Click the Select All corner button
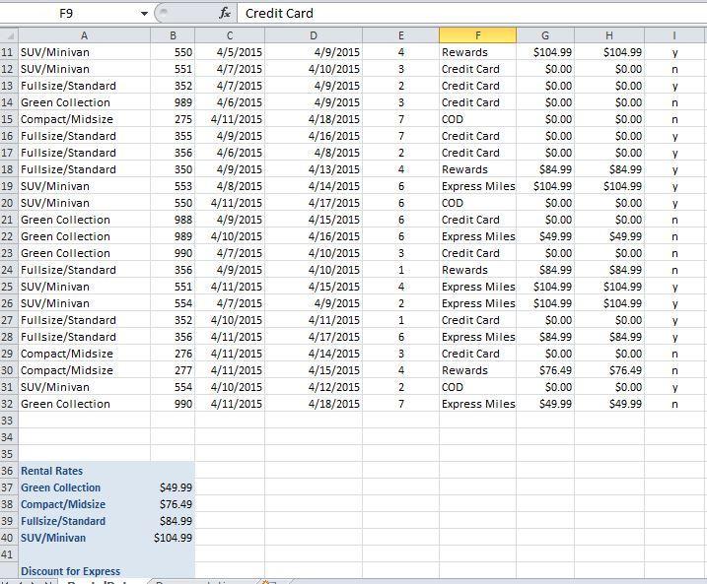The width and height of the screenshot is (707, 584). pyautogui.click(x=9, y=35)
